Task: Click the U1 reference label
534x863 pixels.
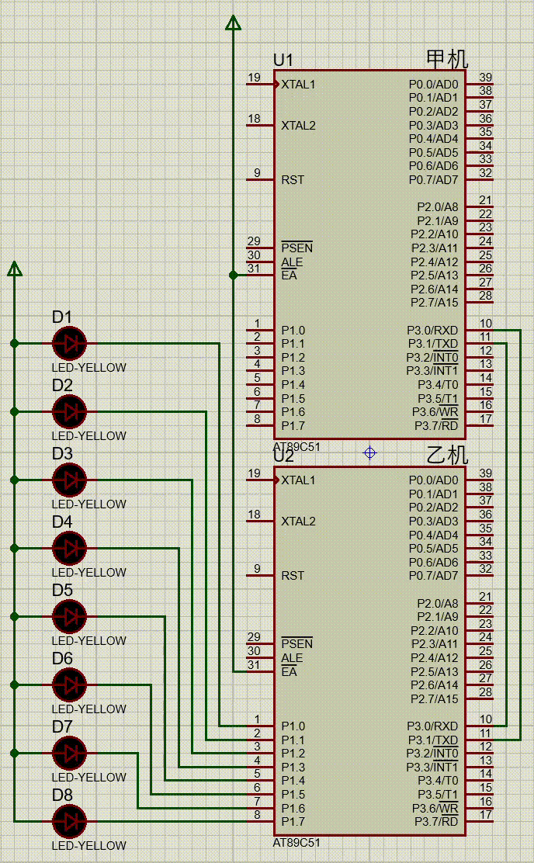Action: click(283, 60)
